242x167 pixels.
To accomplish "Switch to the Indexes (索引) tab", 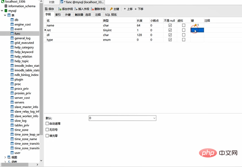I will pos(58,15).
